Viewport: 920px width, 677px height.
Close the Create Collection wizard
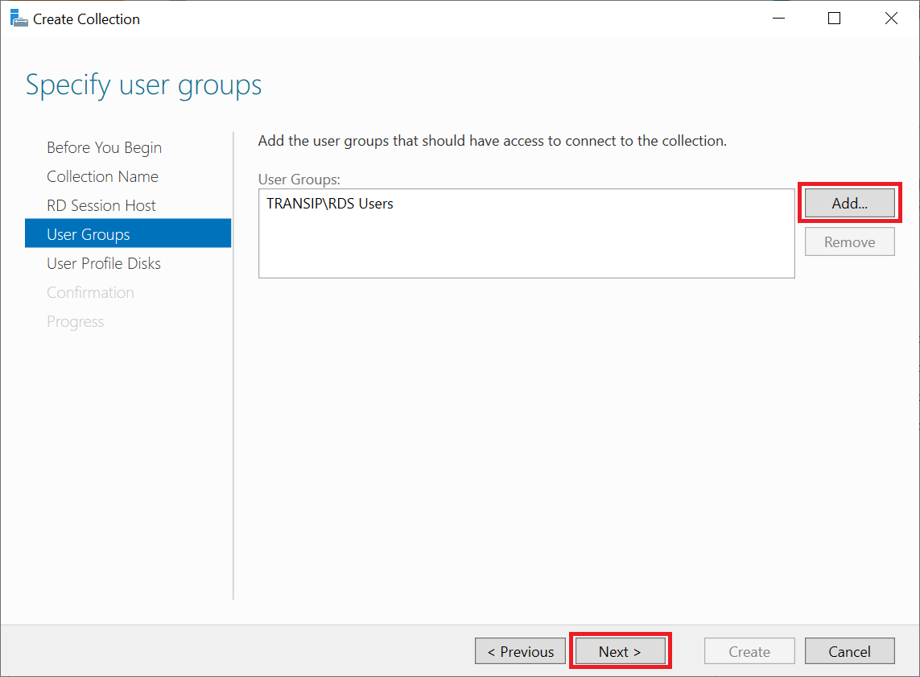[891, 19]
